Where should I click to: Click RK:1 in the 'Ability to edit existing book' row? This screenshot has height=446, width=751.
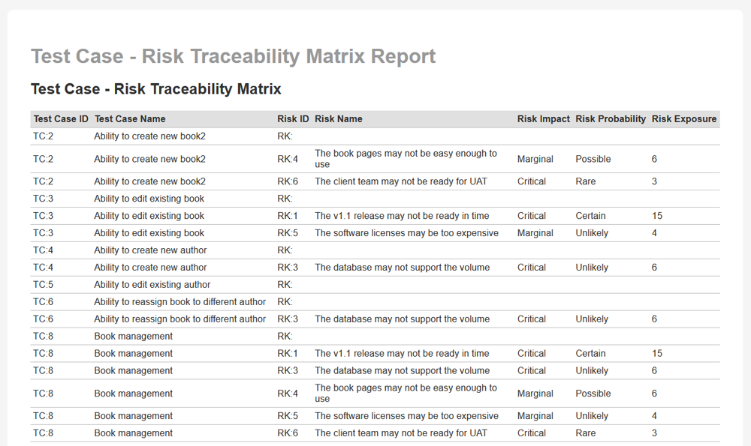pos(288,216)
